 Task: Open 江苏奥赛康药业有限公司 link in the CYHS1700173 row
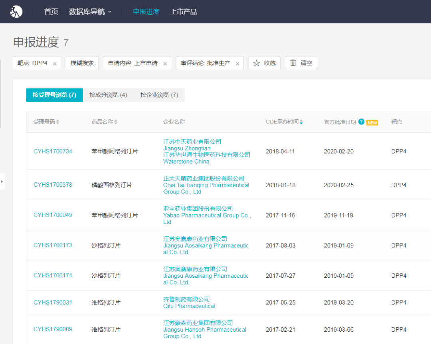pyautogui.click(x=195, y=239)
